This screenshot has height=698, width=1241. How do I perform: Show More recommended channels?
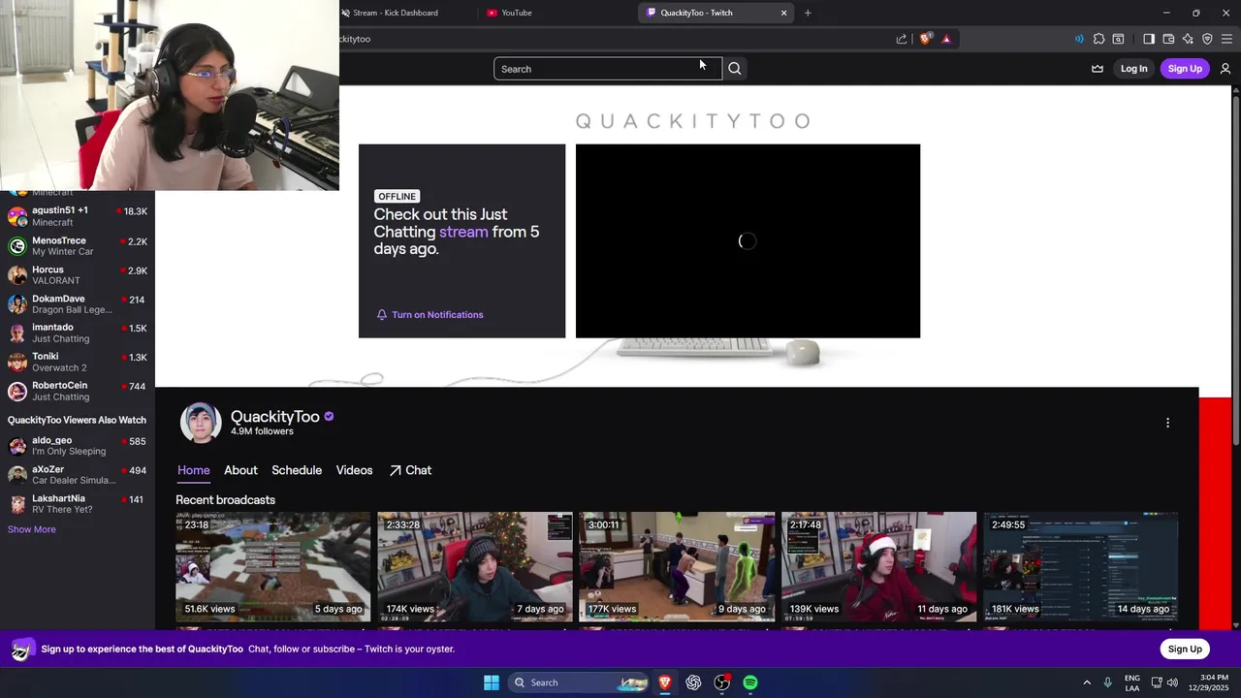pyautogui.click(x=32, y=529)
